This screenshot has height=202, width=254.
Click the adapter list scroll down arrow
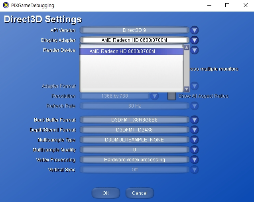tap(187, 89)
